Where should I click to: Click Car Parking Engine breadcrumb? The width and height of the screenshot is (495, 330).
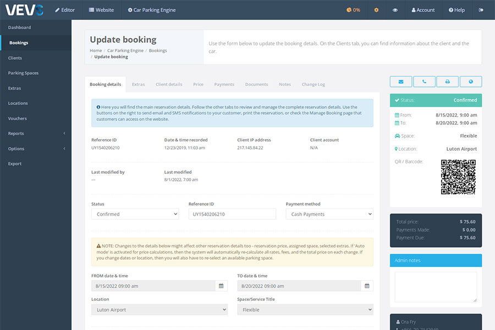tap(125, 51)
